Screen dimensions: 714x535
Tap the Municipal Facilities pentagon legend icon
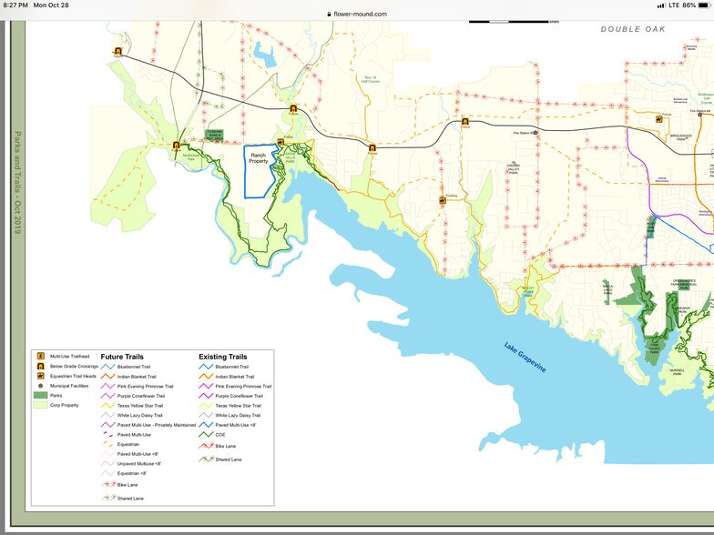click(40, 386)
